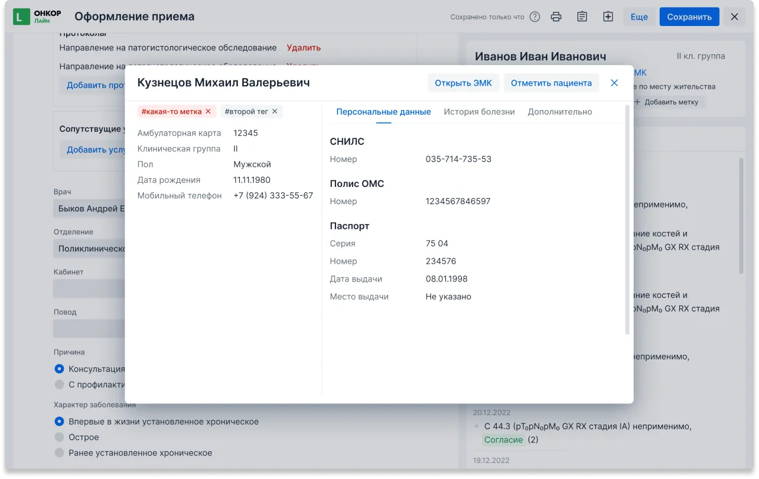Click the 20.12.2022 date in history

491,412
